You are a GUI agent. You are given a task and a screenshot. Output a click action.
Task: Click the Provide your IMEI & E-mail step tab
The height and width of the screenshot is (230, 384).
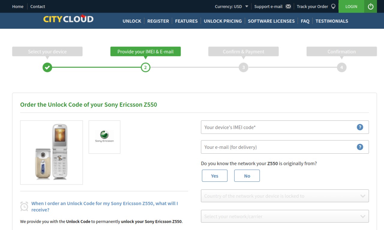[x=145, y=52]
